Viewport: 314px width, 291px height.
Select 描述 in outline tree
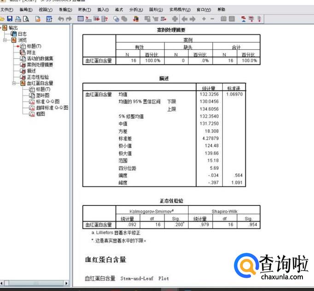click(31, 71)
